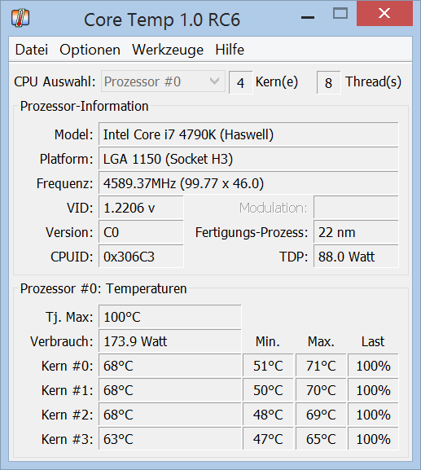This screenshot has height=470, width=421.
Task: Click the Frequenz field showing 4589.37MHz
Action: pos(248,183)
